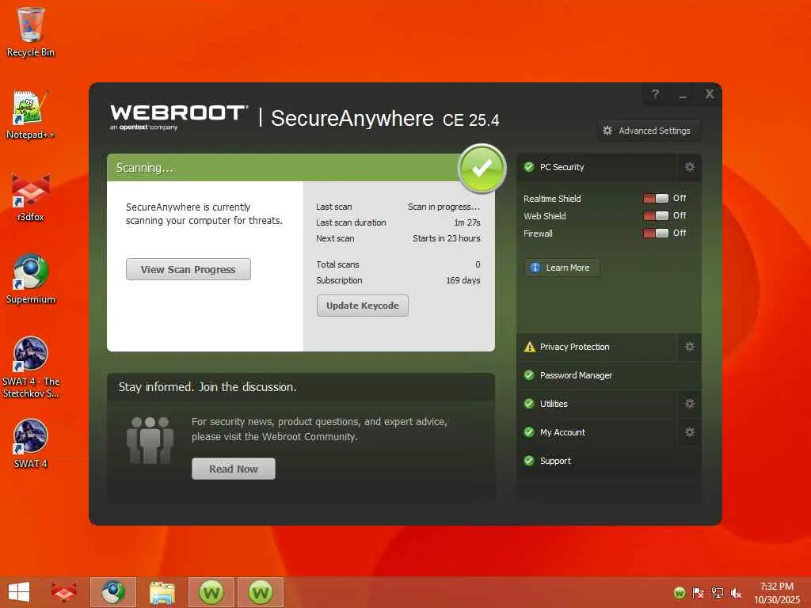Image resolution: width=811 pixels, height=608 pixels.
Task: Click the large green checkmark status badge
Action: 482,168
